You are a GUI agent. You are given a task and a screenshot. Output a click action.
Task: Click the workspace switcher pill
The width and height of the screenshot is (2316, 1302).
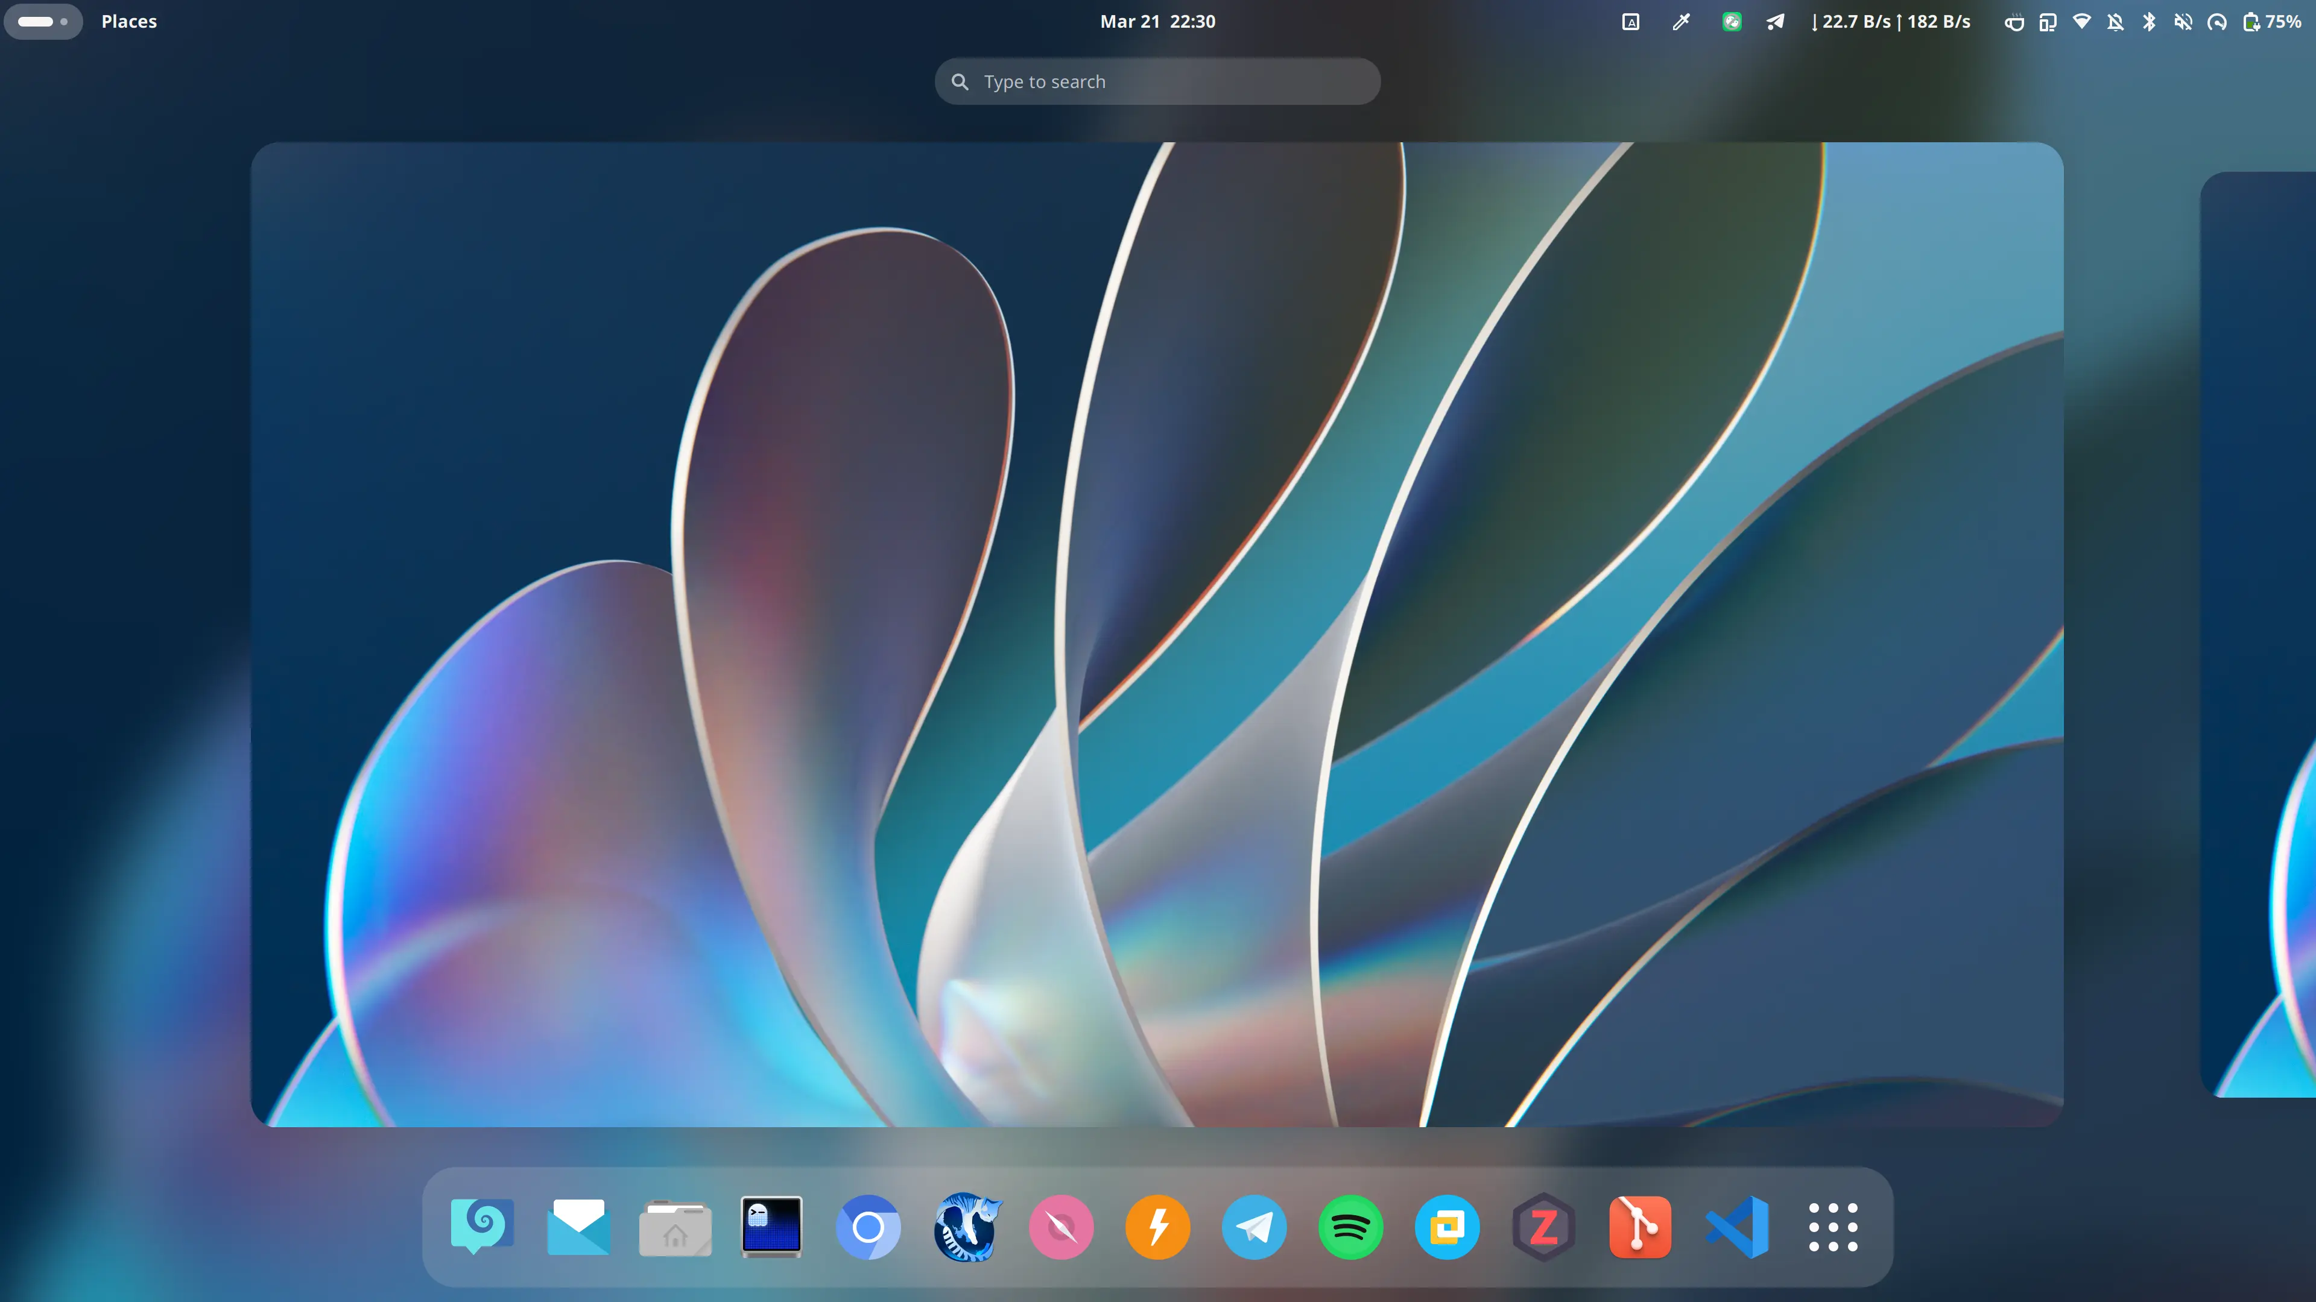click(43, 20)
